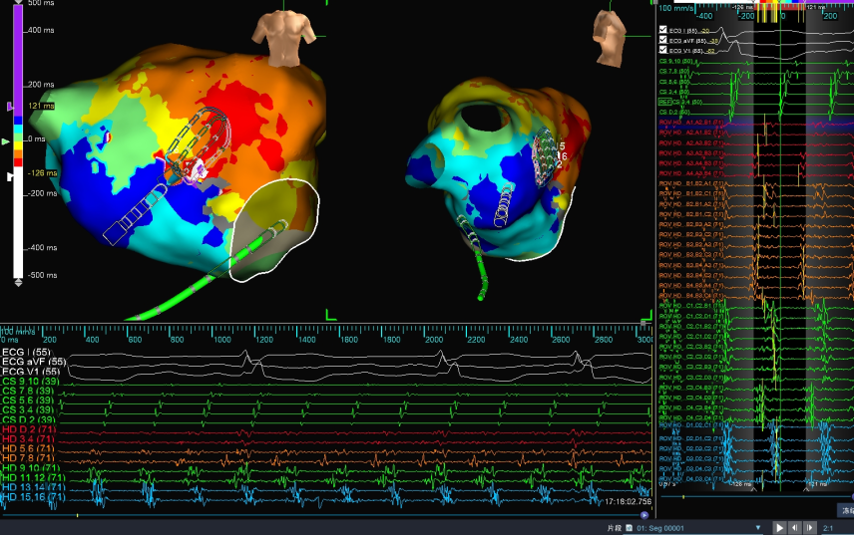The image size is (854, 535).
Task: Uncheck the ECG aVF channel checkbox
Action: pyautogui.click(x=662, y=40)
